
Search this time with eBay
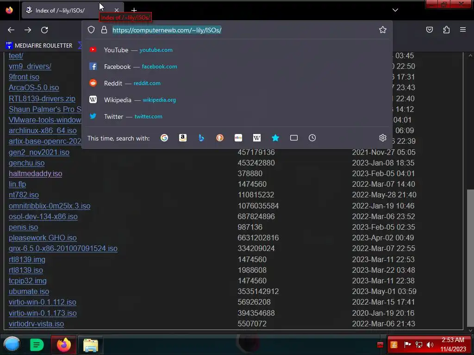pyautogui.click(x=238, y=138)
